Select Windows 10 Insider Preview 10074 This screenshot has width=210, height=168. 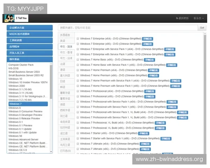28,82
